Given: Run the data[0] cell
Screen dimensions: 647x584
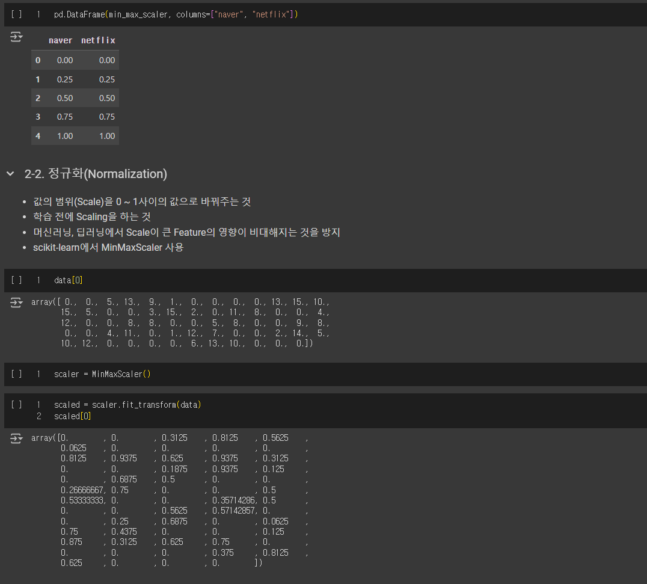Looking at the screenshot, I should click(x=16, y=280).
